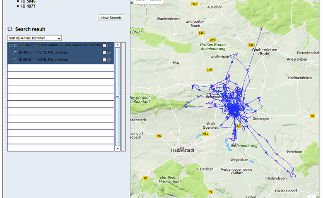The height and width of the screenshot is (198, 323).
Task: Uncheck the ID 4977 animal checkbox
Action: [x=16, y=53]
